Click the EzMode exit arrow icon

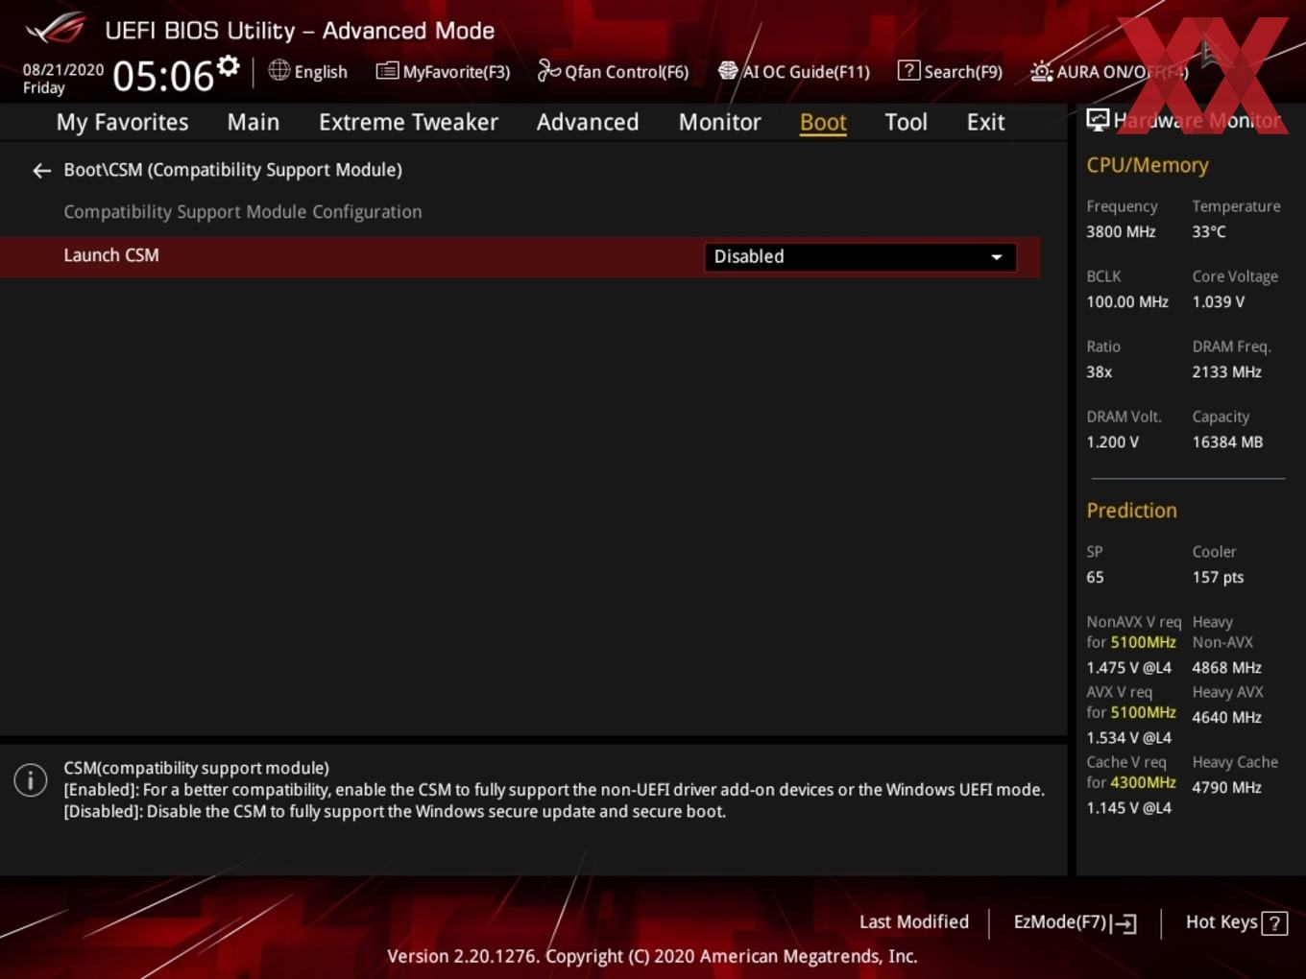pyautogui.click(x=1125, y=923)
